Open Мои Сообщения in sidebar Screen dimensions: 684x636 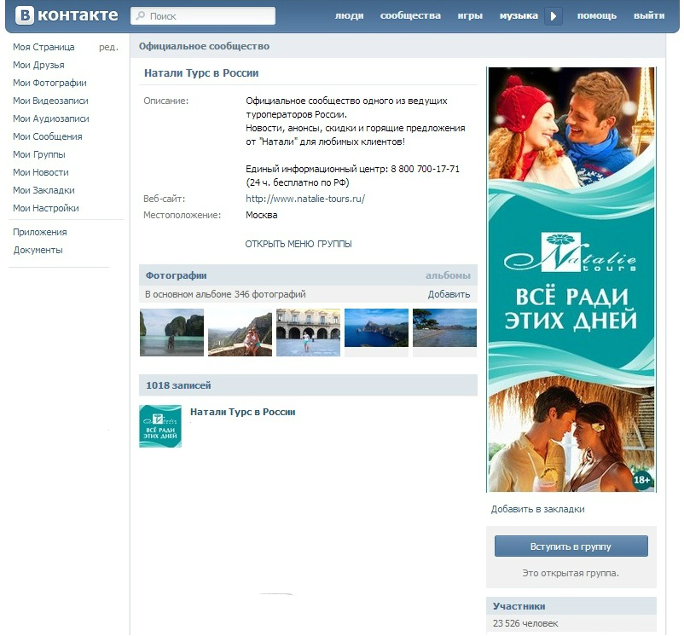point(48,136)
